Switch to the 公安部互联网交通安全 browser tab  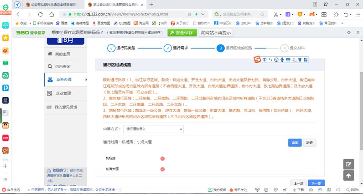tap(50, 4)
